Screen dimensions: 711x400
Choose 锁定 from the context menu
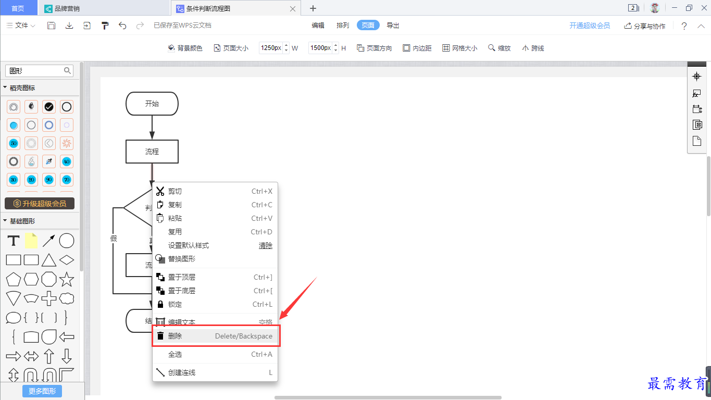[215, 304]
